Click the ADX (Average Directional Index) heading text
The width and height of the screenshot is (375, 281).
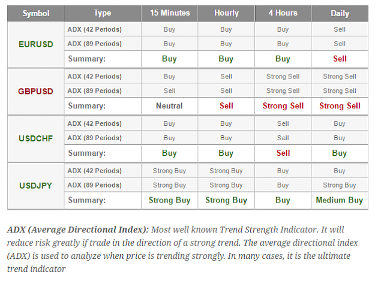click(x=78, y=229)
